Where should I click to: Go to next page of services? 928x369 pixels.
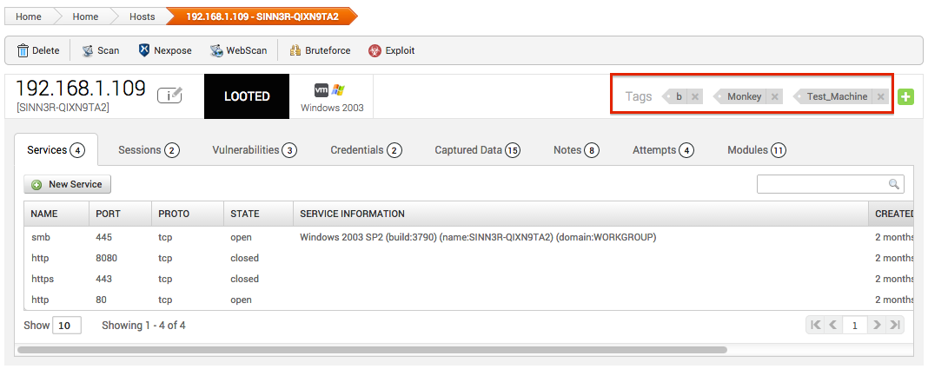point(877,325)
